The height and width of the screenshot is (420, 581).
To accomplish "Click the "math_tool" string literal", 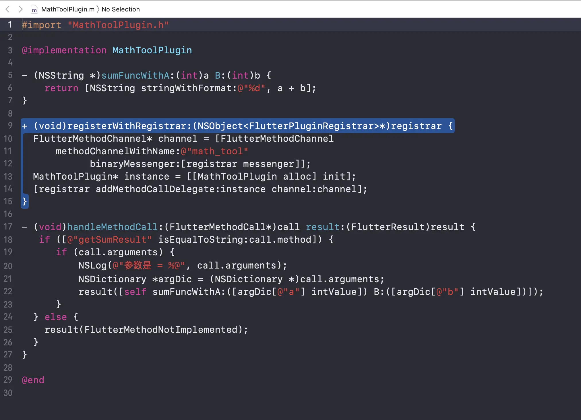I will 214,151.
